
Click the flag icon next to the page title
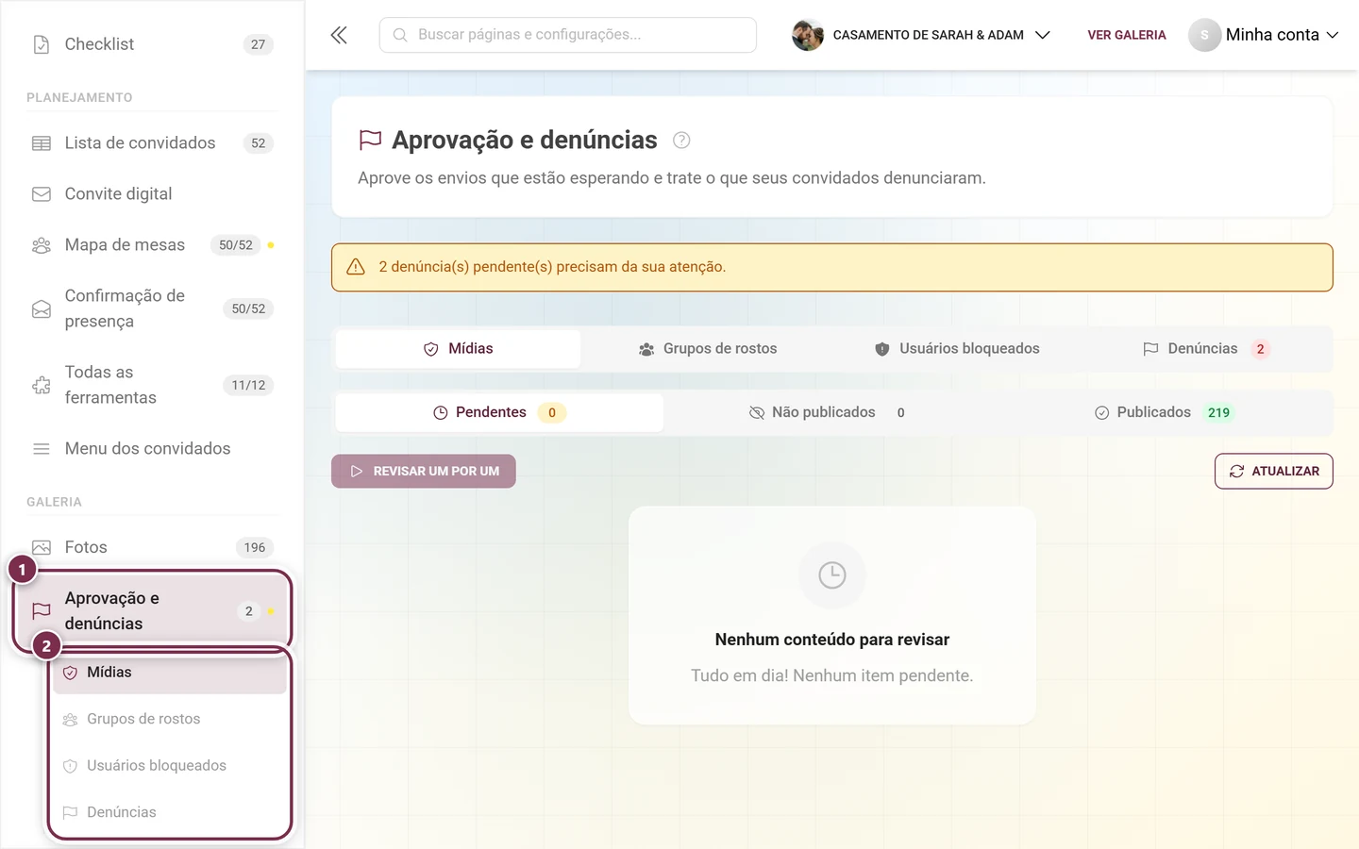371,141
